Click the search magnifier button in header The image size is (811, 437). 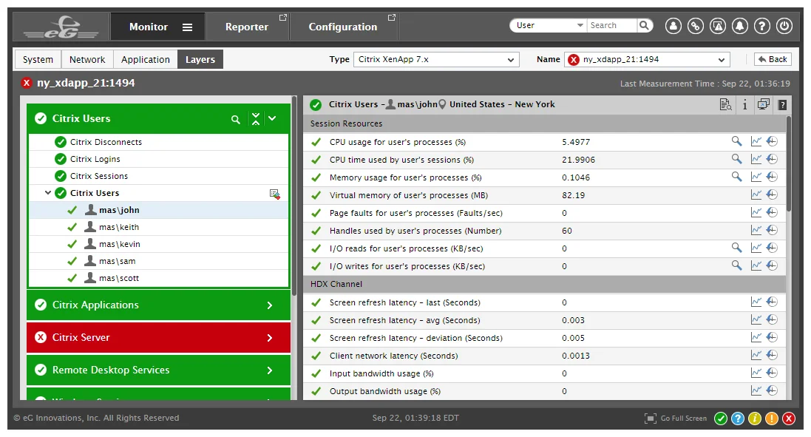[x=645, y=25]
